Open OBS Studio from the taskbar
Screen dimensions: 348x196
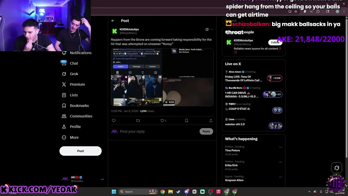pyautogui.click(x=210, y=192)
